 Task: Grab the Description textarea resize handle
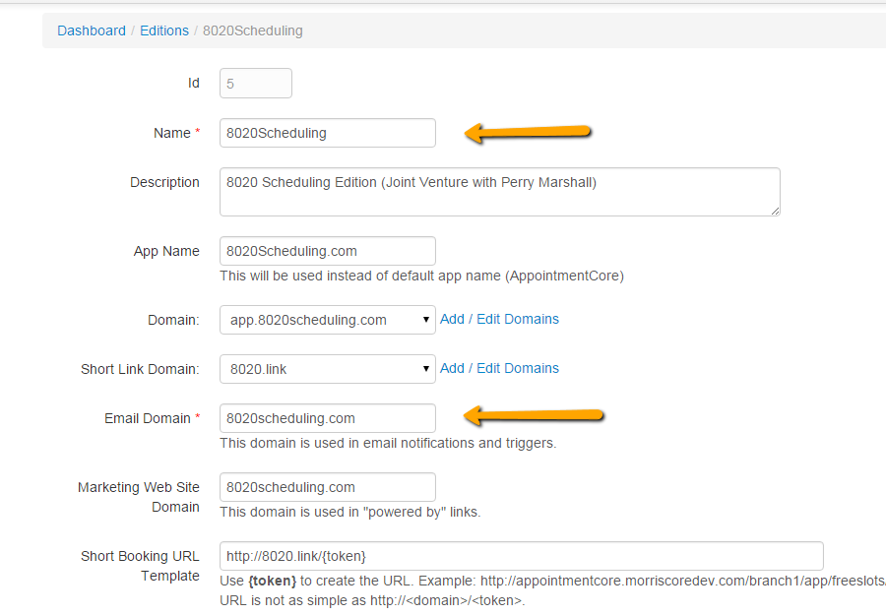point(775,211)
